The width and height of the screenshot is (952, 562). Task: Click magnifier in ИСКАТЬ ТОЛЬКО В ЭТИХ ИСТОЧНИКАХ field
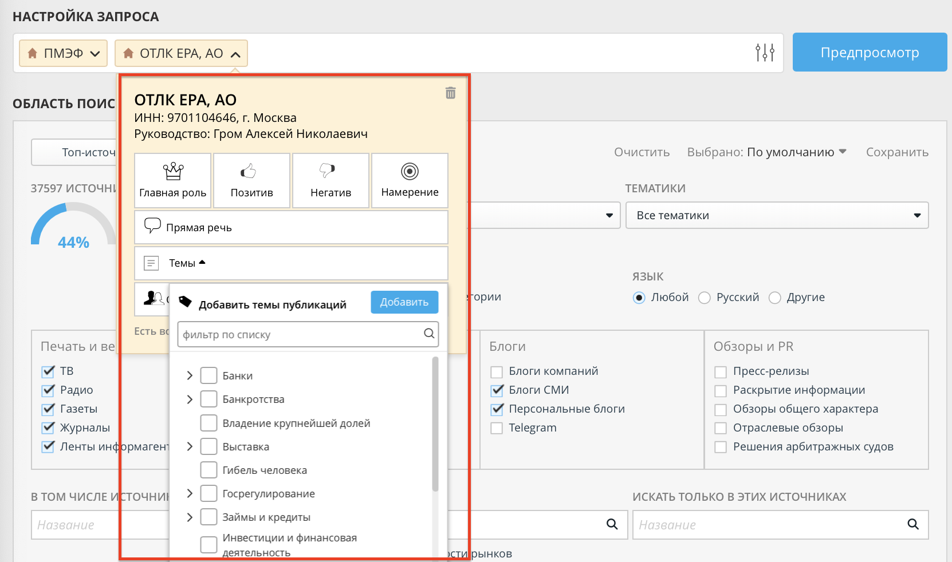tap(913, 524)
